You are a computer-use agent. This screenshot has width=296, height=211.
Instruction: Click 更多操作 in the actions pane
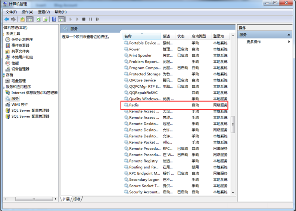tap(253, 42)
